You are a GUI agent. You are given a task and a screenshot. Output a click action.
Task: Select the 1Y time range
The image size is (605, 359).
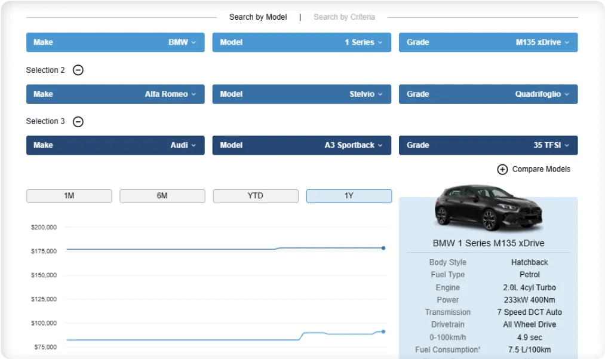(x=349, y=196)
